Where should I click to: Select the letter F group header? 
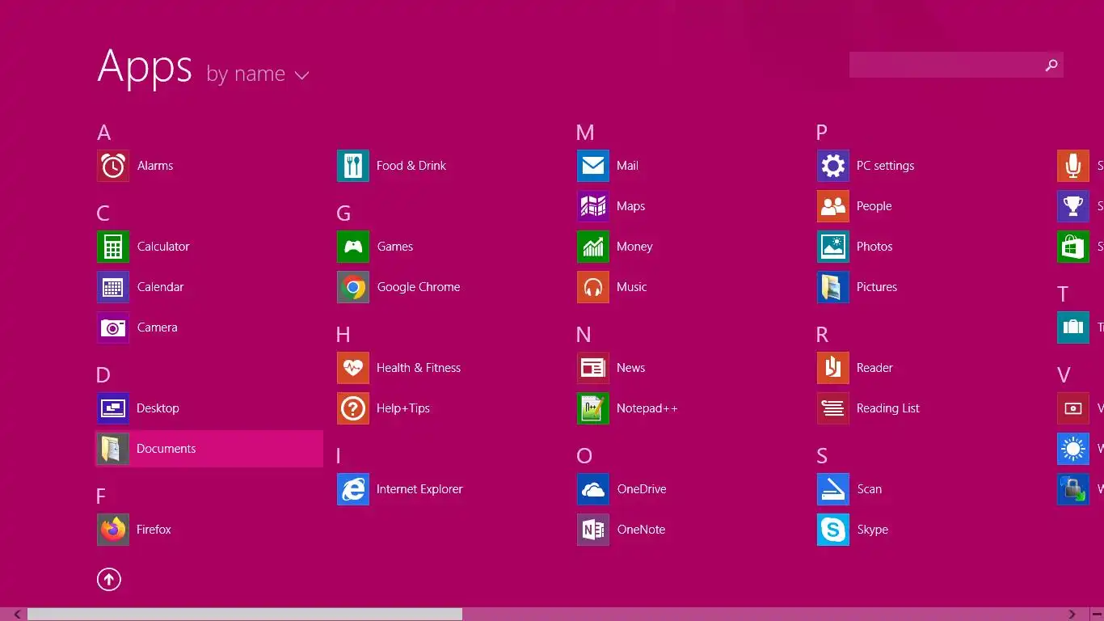pos(101,496)
